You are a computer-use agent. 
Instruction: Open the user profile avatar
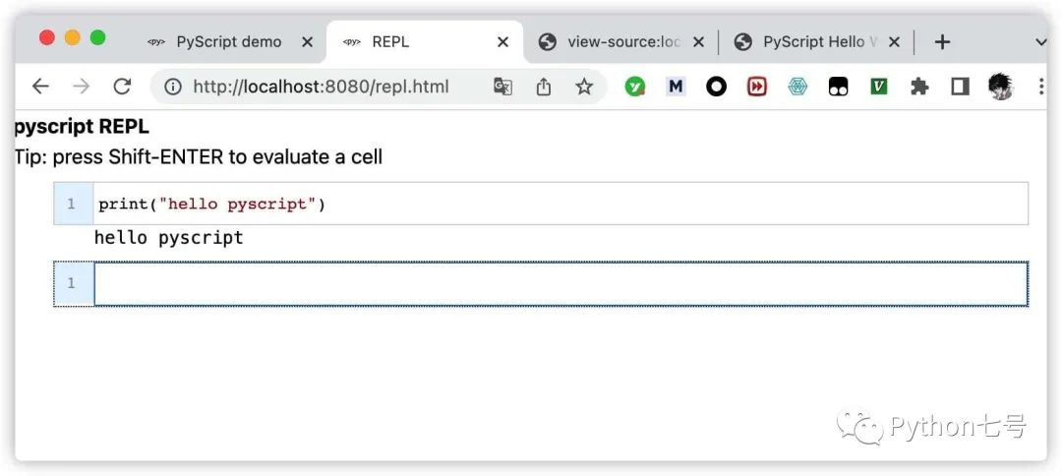(x=1000, y=87)
